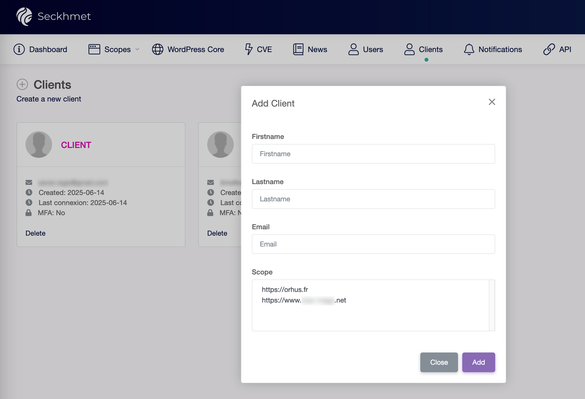The height and width of the screenshot is (399, 585).
Task: Select https://orhus.fr in Scope list
Action: tap(285, 290)
